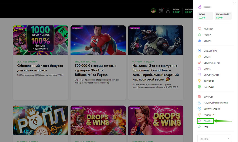This screenshot has height=142, width=238.
Task: Open the 1000 фриспинов bonus promo banner
Action: (x=40, y=40)
